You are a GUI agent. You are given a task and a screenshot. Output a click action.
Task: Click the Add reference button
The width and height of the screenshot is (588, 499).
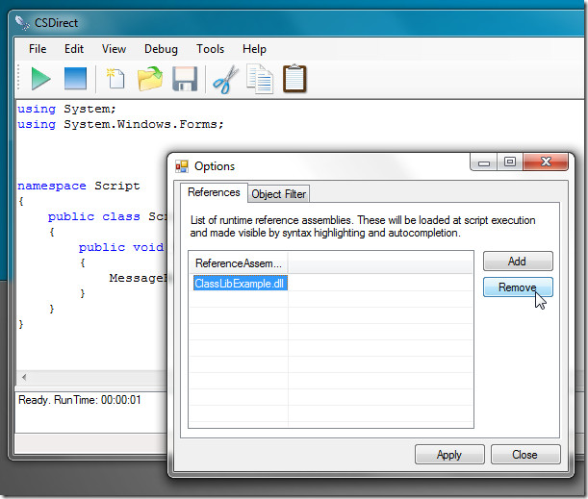tap(518, 262)
